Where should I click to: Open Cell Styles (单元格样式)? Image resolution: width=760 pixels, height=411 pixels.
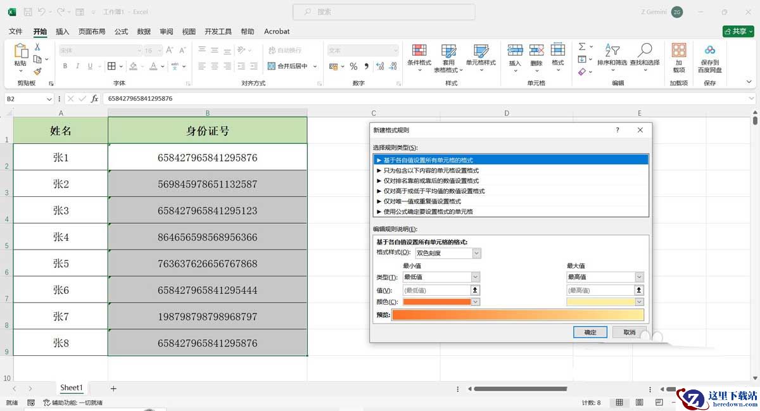[x=481, y=58]
